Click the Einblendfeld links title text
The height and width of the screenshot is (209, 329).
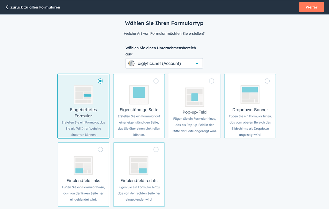pos(83,180)
